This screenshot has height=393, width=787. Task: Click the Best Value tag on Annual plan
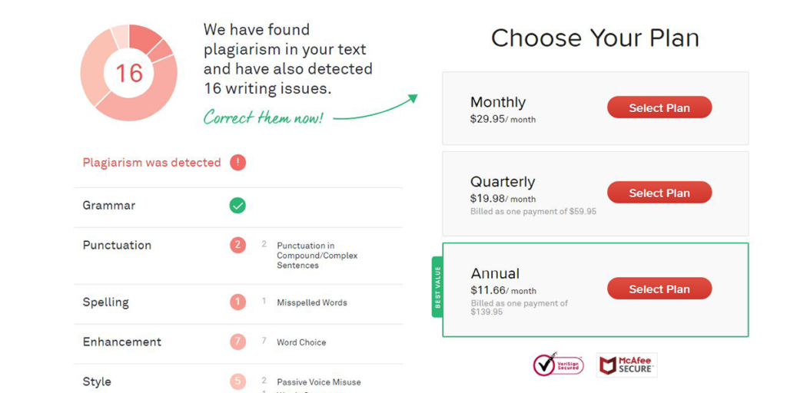click(x=437, y=289)
